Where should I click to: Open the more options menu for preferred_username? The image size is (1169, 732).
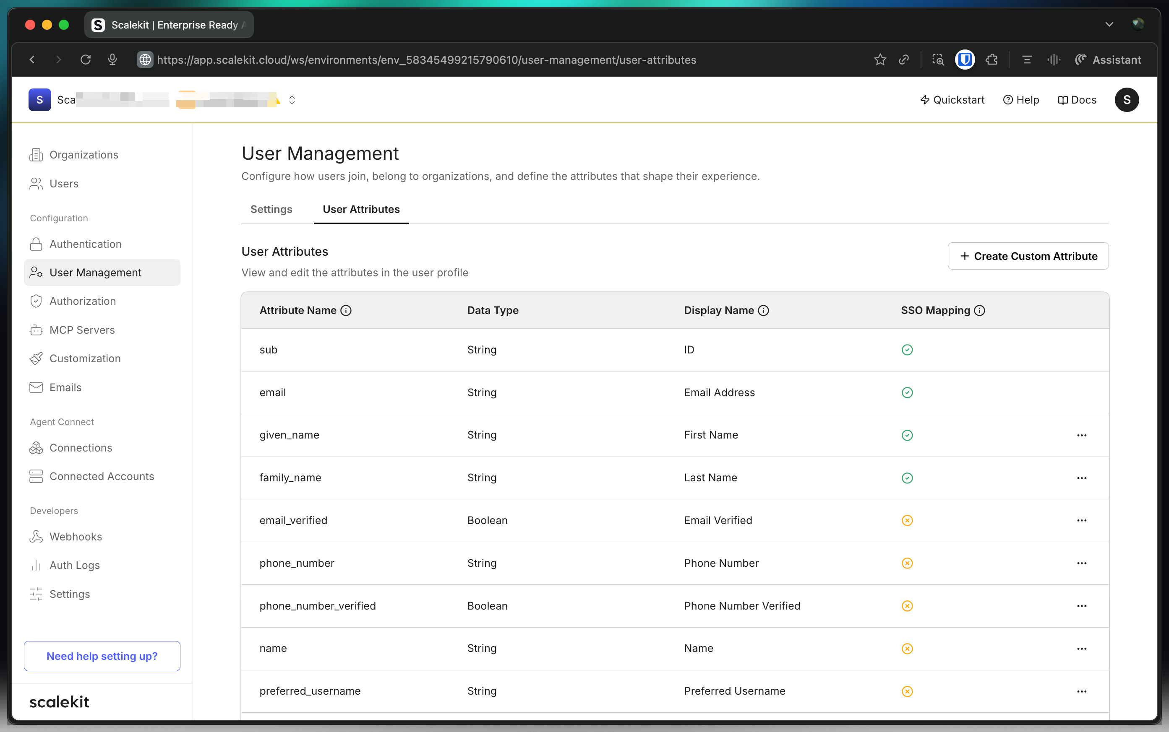click(1081, 691)
